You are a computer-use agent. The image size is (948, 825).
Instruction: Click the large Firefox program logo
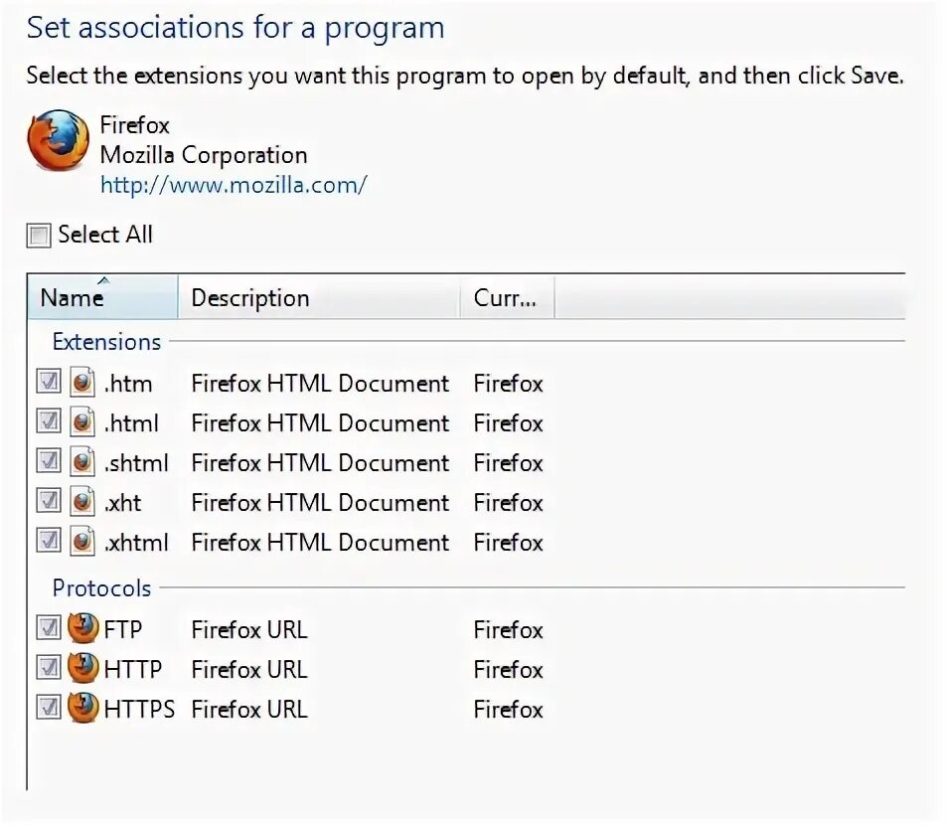pyautogui.click(x=58, y=140)
